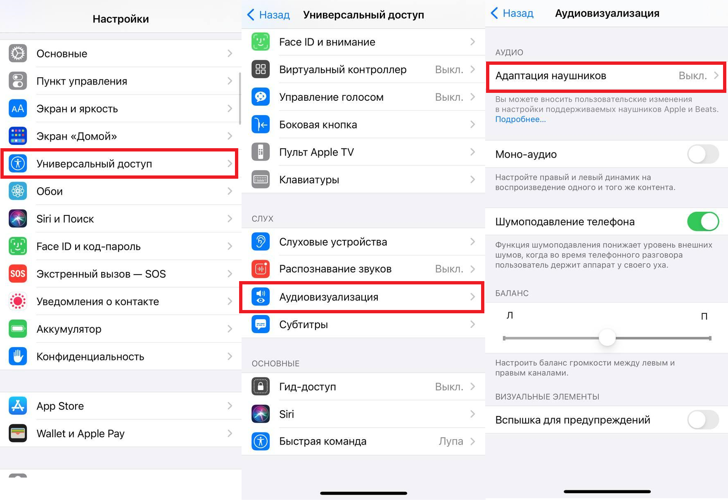
Task: Tap the App Store icon
Action: point(18,406)
